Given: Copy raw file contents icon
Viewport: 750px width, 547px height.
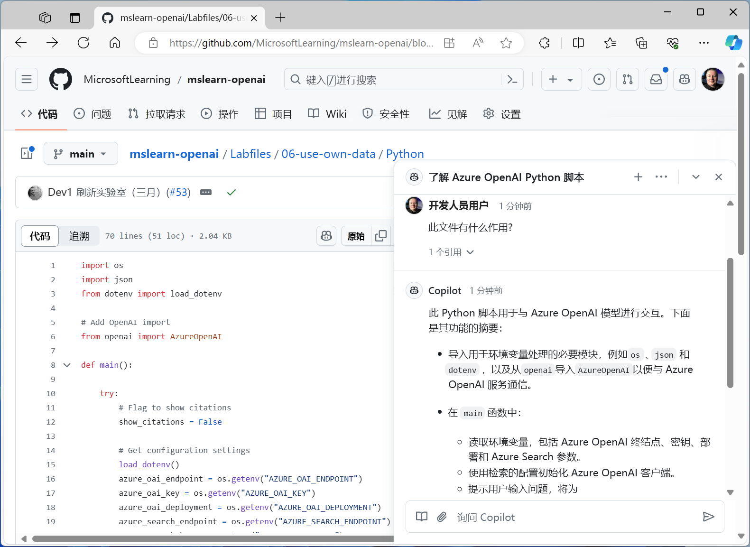Looking at the screenshot, I should [381, 236].
